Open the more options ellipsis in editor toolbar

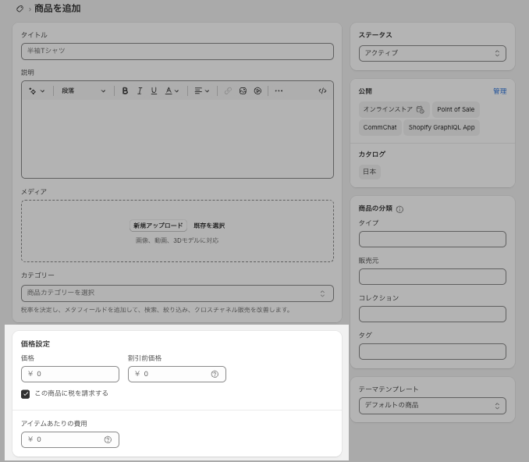point(279,91)
